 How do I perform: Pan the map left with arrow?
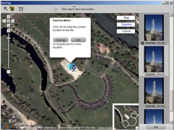(x=5, y=21)
